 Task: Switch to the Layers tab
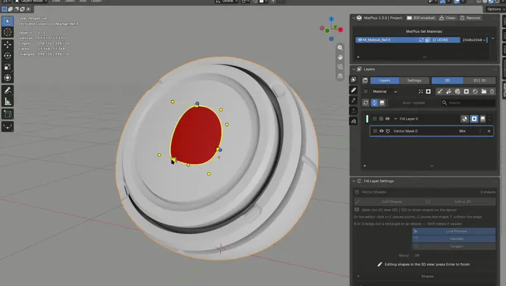pos(385,80)
